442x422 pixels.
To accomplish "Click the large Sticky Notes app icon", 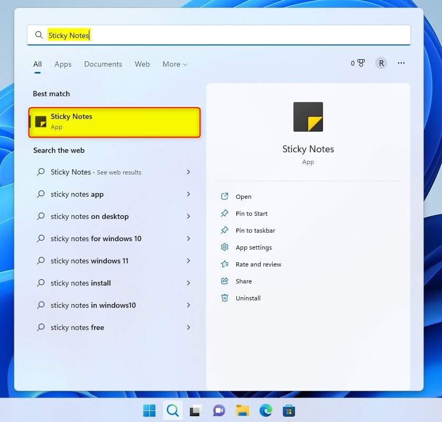I will 308,117.
